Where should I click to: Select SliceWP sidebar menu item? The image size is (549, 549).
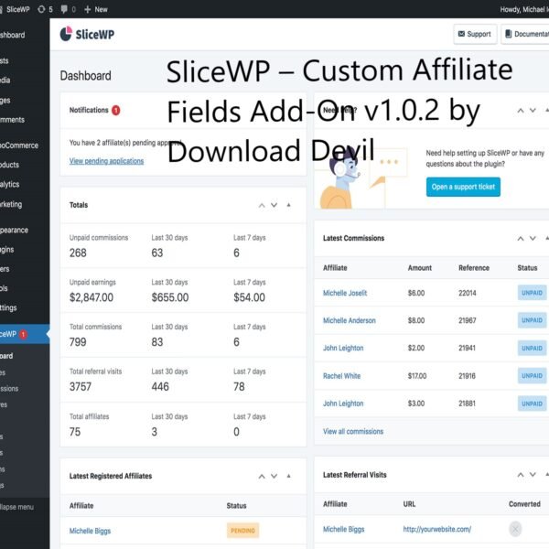(x=25, y=334)
